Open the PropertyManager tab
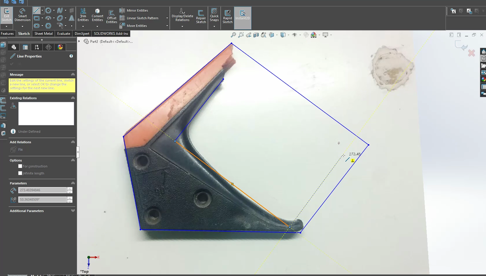The width and height of the screenshot is (486, 276). 25,47
